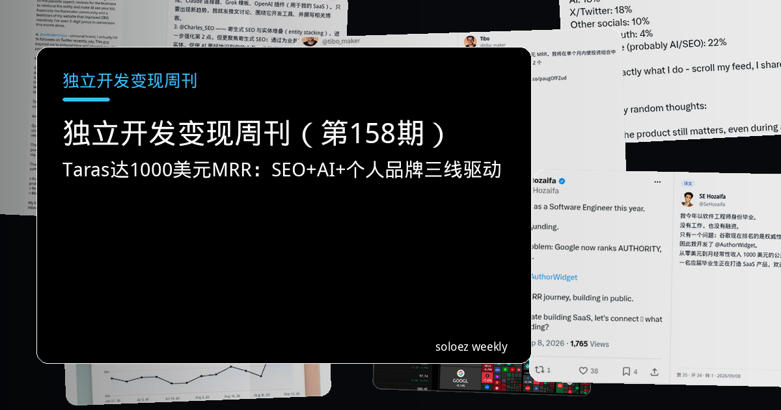Viewport: 781px width, 410px height.
Task: Click the retweet icon on Hozaifa's tweet
Action: point(539,370)
